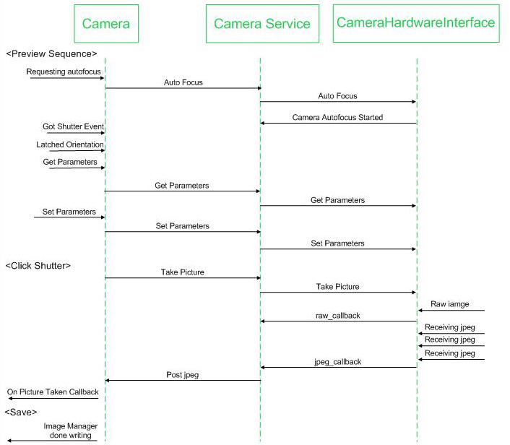Select the Camera Autofocus Started message
The width and height of the screenshot is (510, 445).
[337, 117]
